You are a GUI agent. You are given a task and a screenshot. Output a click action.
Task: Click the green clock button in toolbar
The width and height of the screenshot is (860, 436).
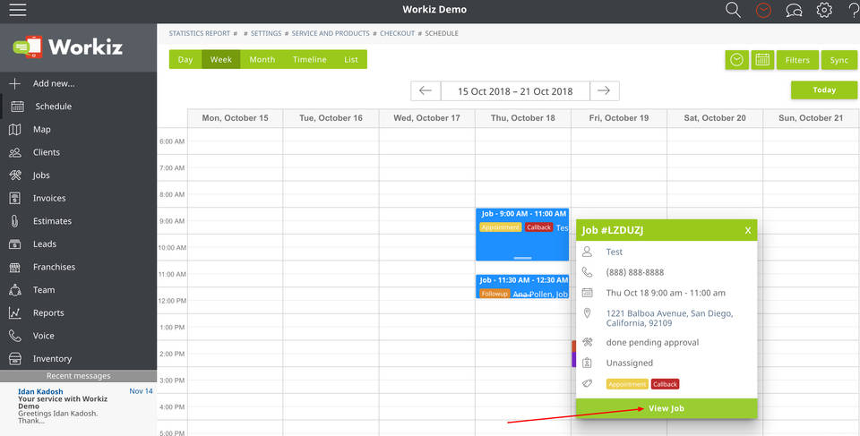point(736,60)
